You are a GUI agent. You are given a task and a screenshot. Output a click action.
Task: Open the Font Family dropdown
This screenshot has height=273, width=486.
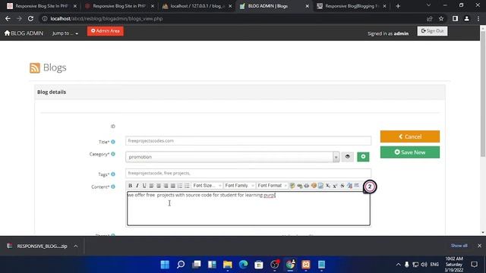point(239,185)
